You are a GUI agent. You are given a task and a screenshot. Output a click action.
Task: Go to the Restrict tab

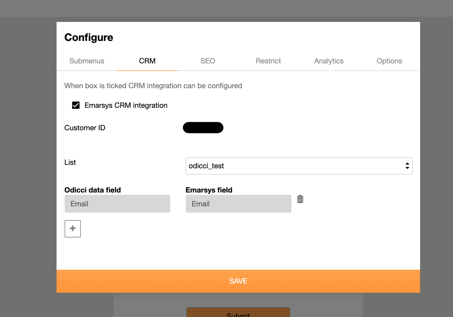(x=268, y=61)
